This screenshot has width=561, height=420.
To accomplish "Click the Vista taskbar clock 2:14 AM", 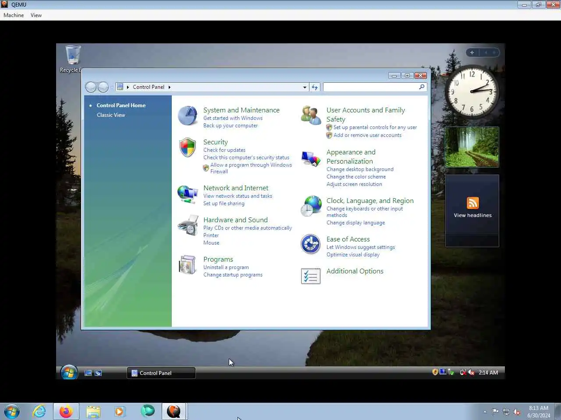I will [488, 372].
